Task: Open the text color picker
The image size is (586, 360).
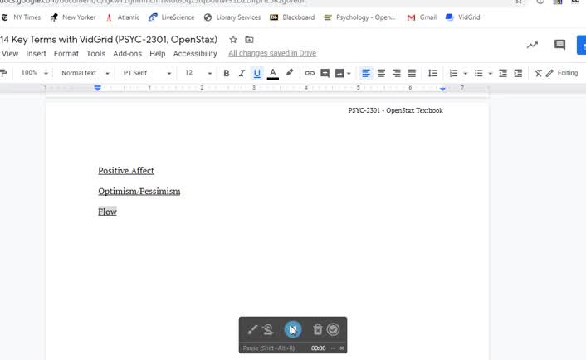Action: tap(273, 73)
